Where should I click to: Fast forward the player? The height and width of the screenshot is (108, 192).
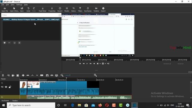click(x=91, y=64)
